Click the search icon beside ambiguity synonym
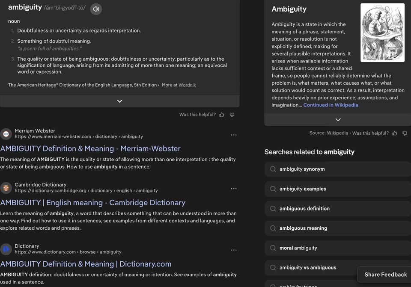 (273, 169)
